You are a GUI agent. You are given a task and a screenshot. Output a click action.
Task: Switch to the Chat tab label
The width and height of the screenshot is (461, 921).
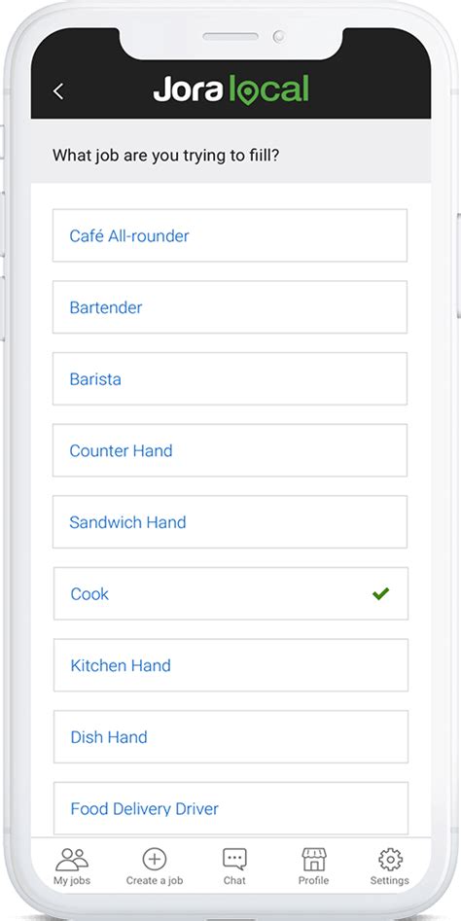coord(234,880)
